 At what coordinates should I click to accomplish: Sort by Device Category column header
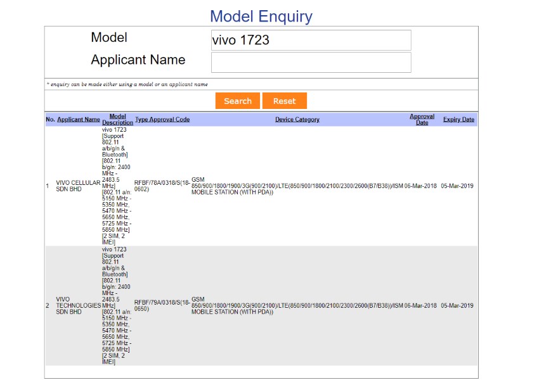tap(297, 120)
